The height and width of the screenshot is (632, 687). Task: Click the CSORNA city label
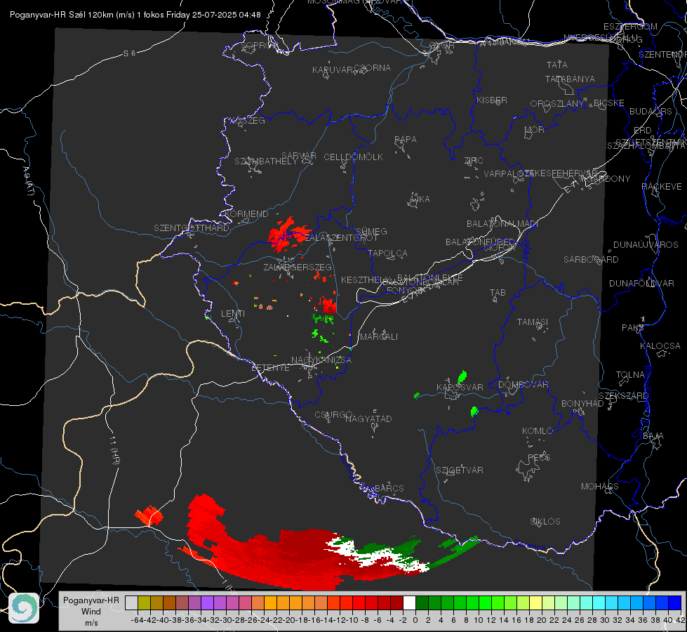pyautogui.click(x=373, y=68)
